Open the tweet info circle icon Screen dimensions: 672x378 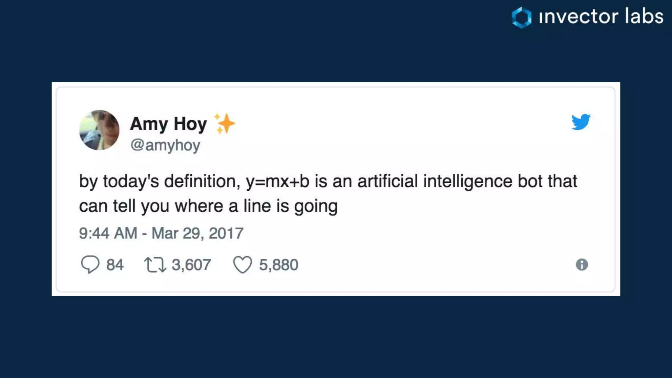pos(581,264)
